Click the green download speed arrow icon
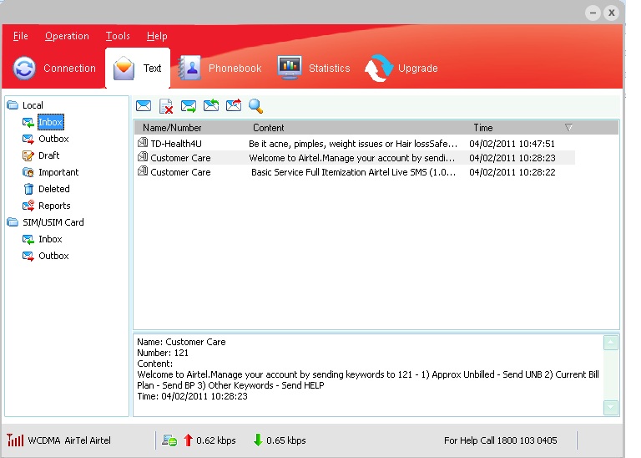This screenshot has width=641, height=458. point(258,440)
